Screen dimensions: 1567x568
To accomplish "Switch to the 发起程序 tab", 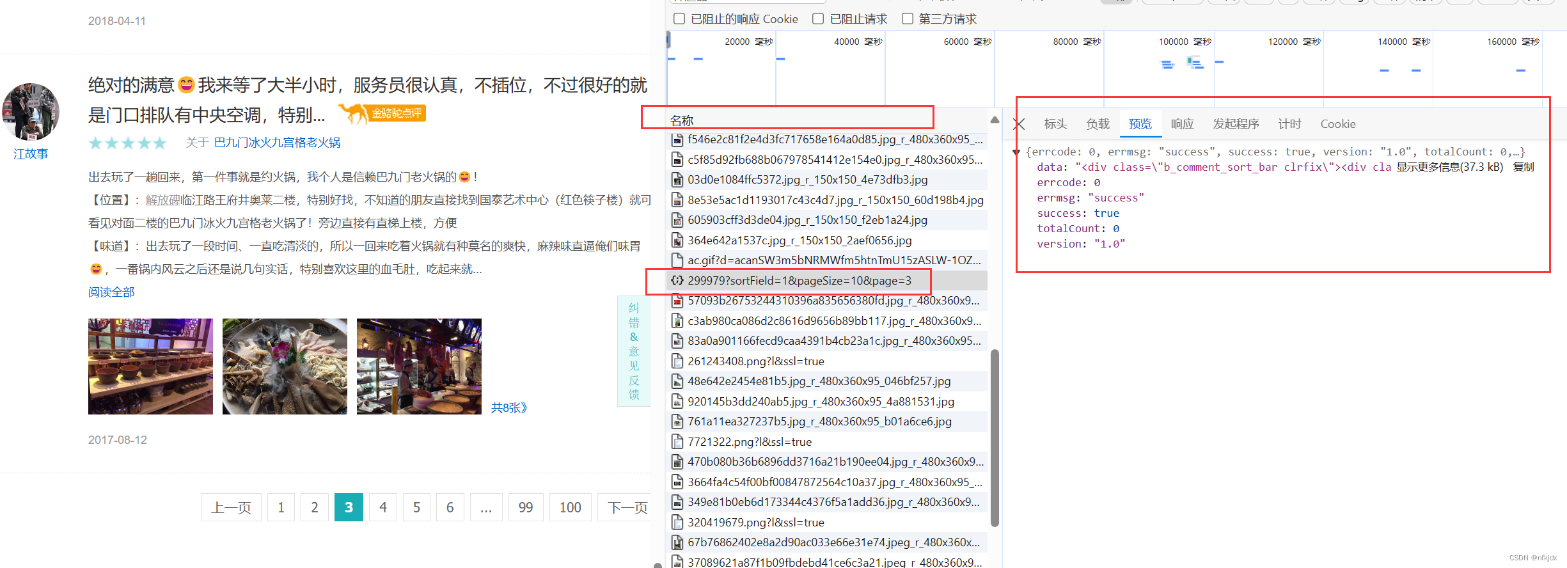I will [x=1236, y=124].
